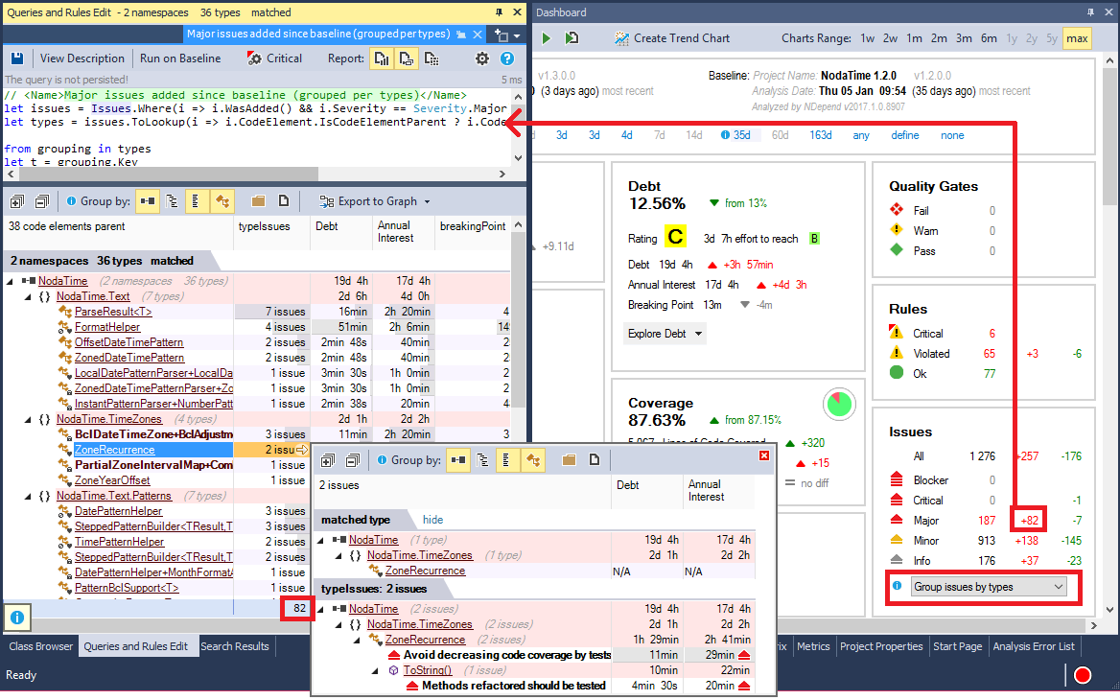Viewport: 1120px width, 700px height.
Task: Toggle the first Report chart option
Action: point(383,58)
